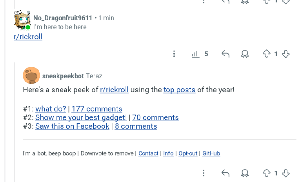Give award to No_Dragonfruit9611's comment
This screenshot has width=298, height=186.
tap(245, 54)
